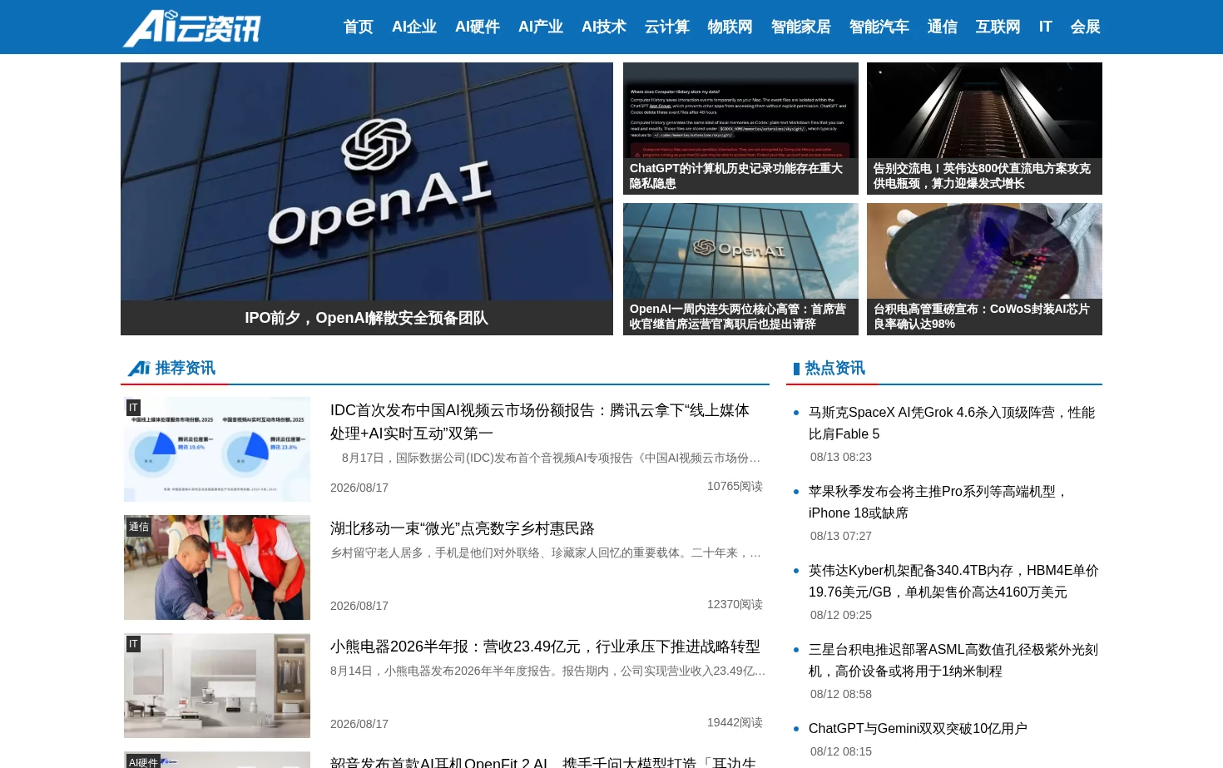Screen dimensions: 1223x768
Task: Open 苹果秋季发布会将主推Pro系列 hot news
Action: tap(938, 502)
